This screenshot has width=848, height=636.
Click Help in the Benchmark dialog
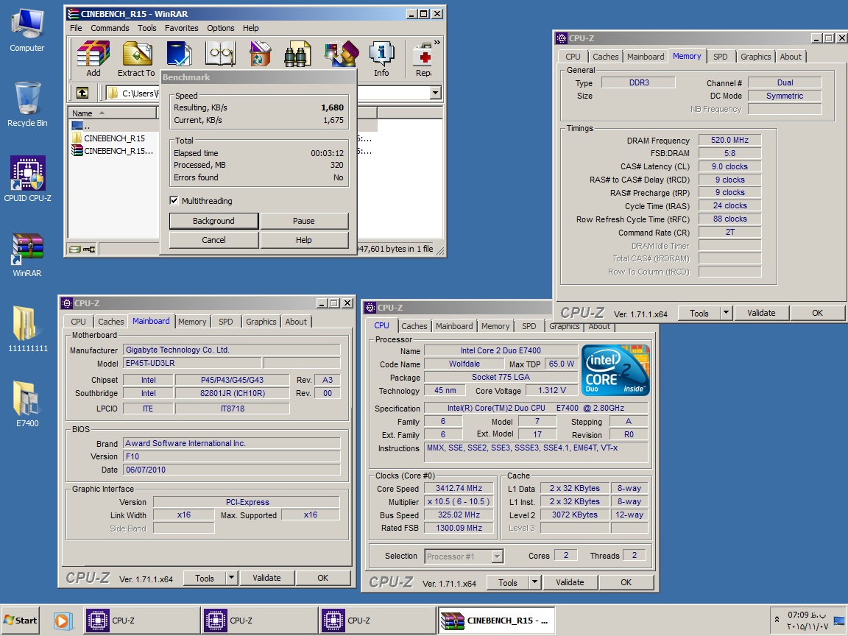304,239
